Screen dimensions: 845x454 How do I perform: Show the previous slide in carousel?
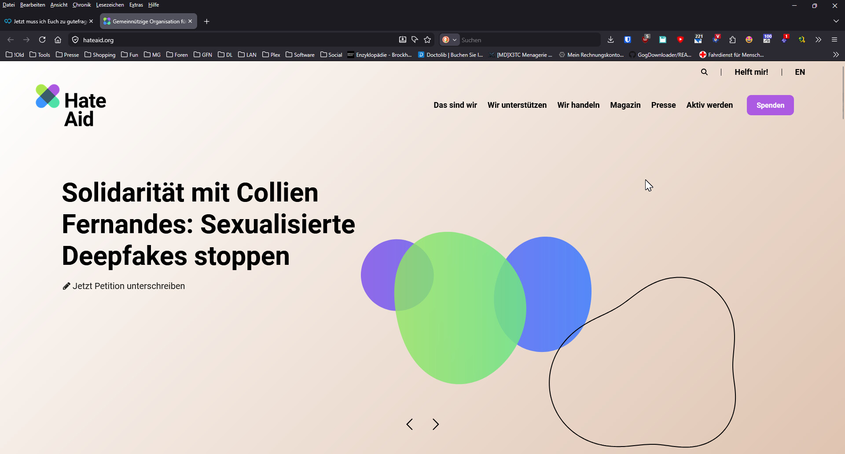tap(409, 424)
